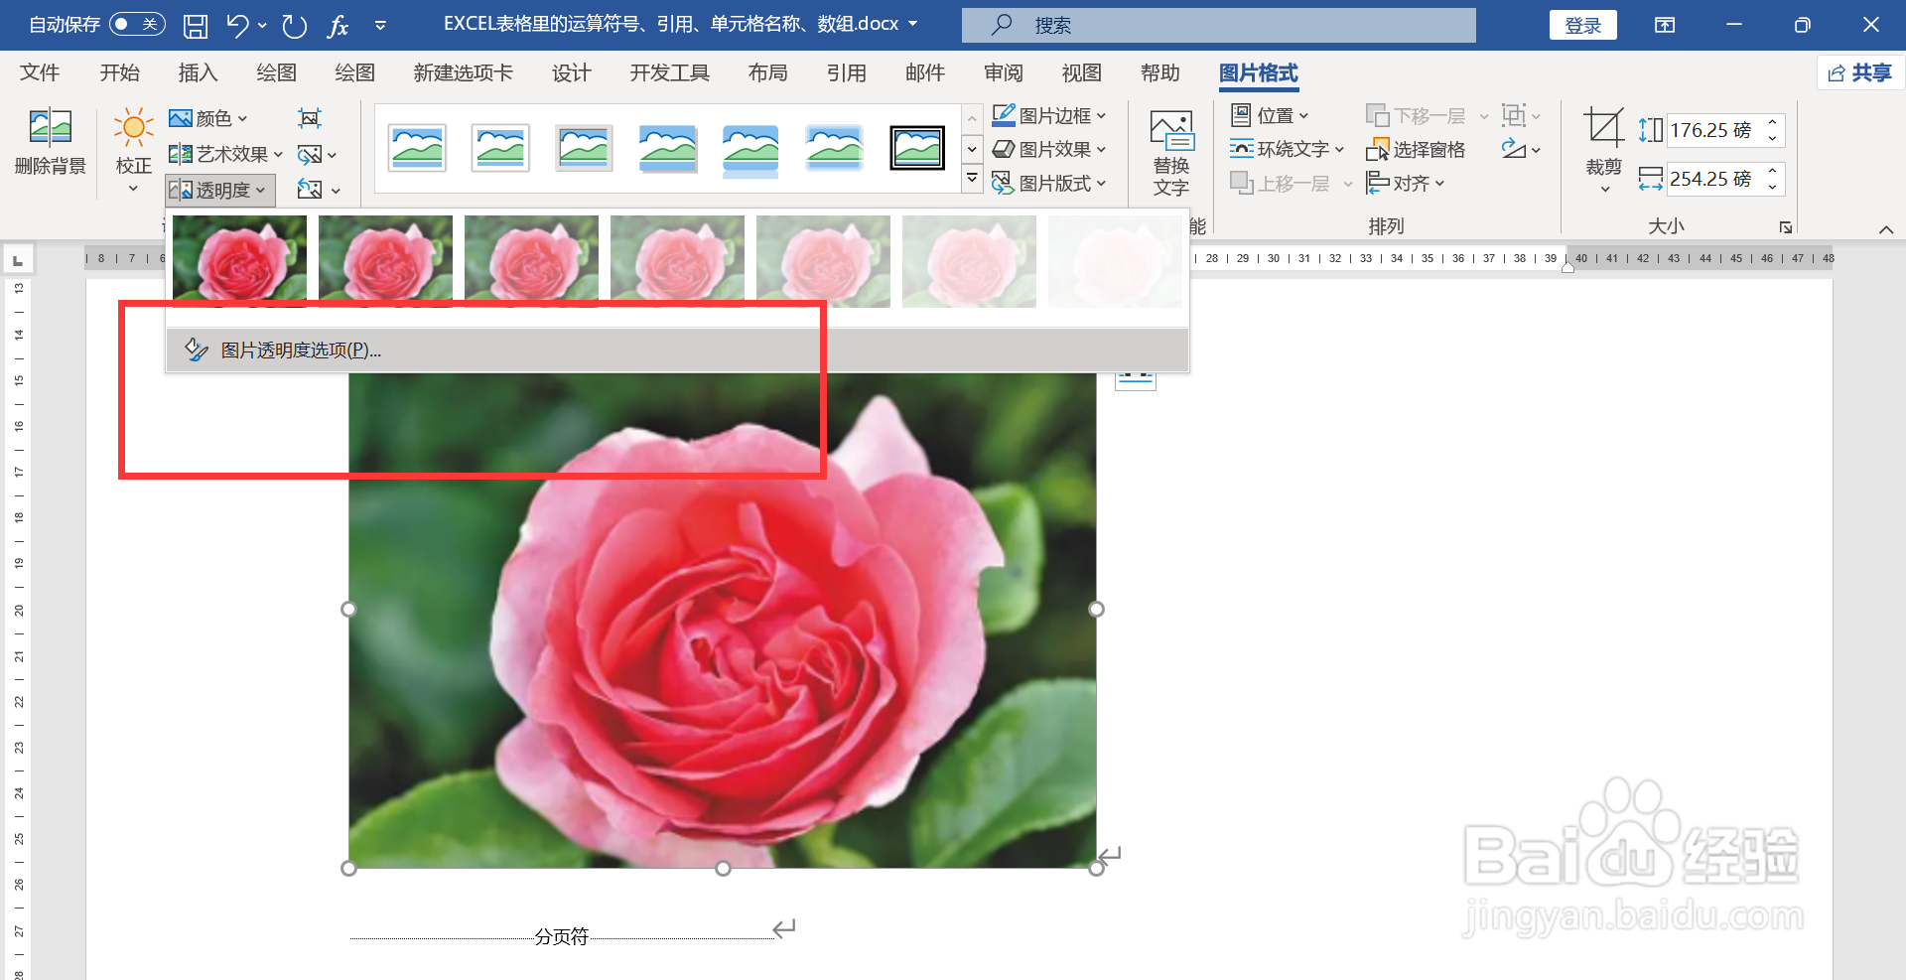The height and width of the screenshot is (980, 1906).
Task: Expand the picture styles gallery more arrow
Action: (973, 180)
